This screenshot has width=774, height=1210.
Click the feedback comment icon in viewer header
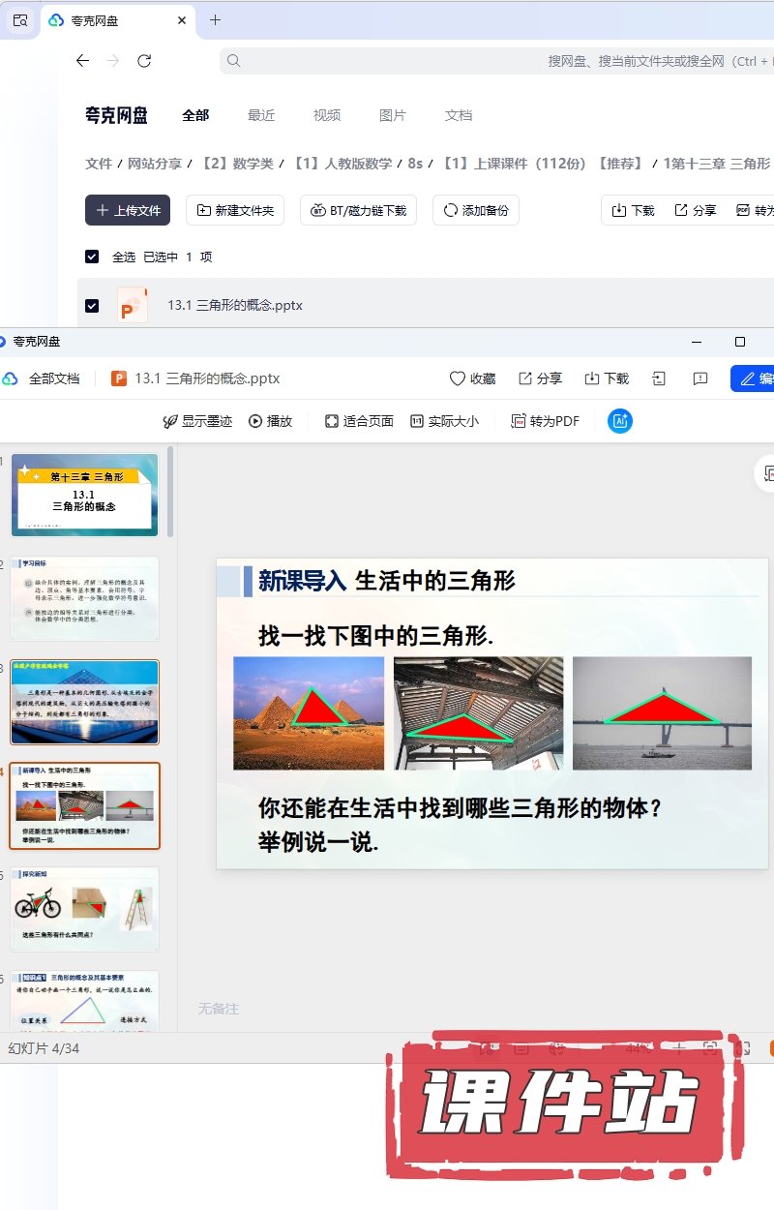click(701, 378)
